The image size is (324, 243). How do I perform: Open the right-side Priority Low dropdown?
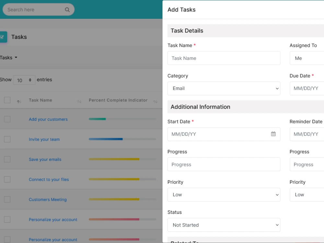click(x=307, y=195)
